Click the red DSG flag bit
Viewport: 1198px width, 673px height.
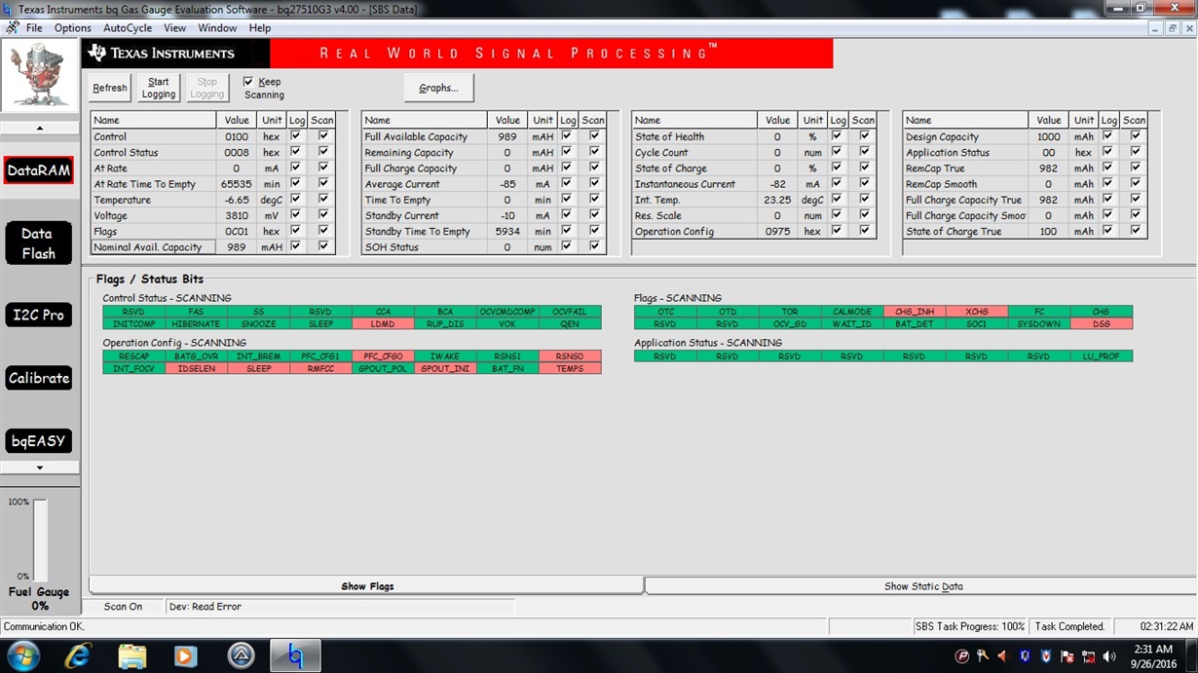pyautogui.click(x=1101, y=323)
